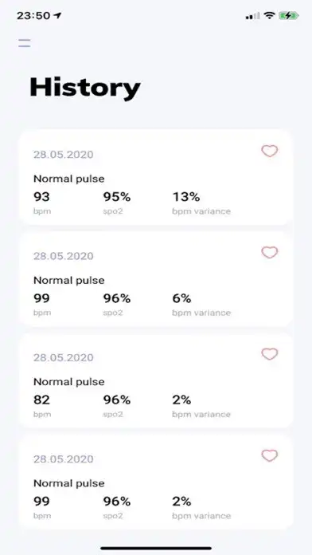The height and width of the screenshot is (555, 312).
Task: Tap the location arrow status icon
Action: (x=57, y=15)
